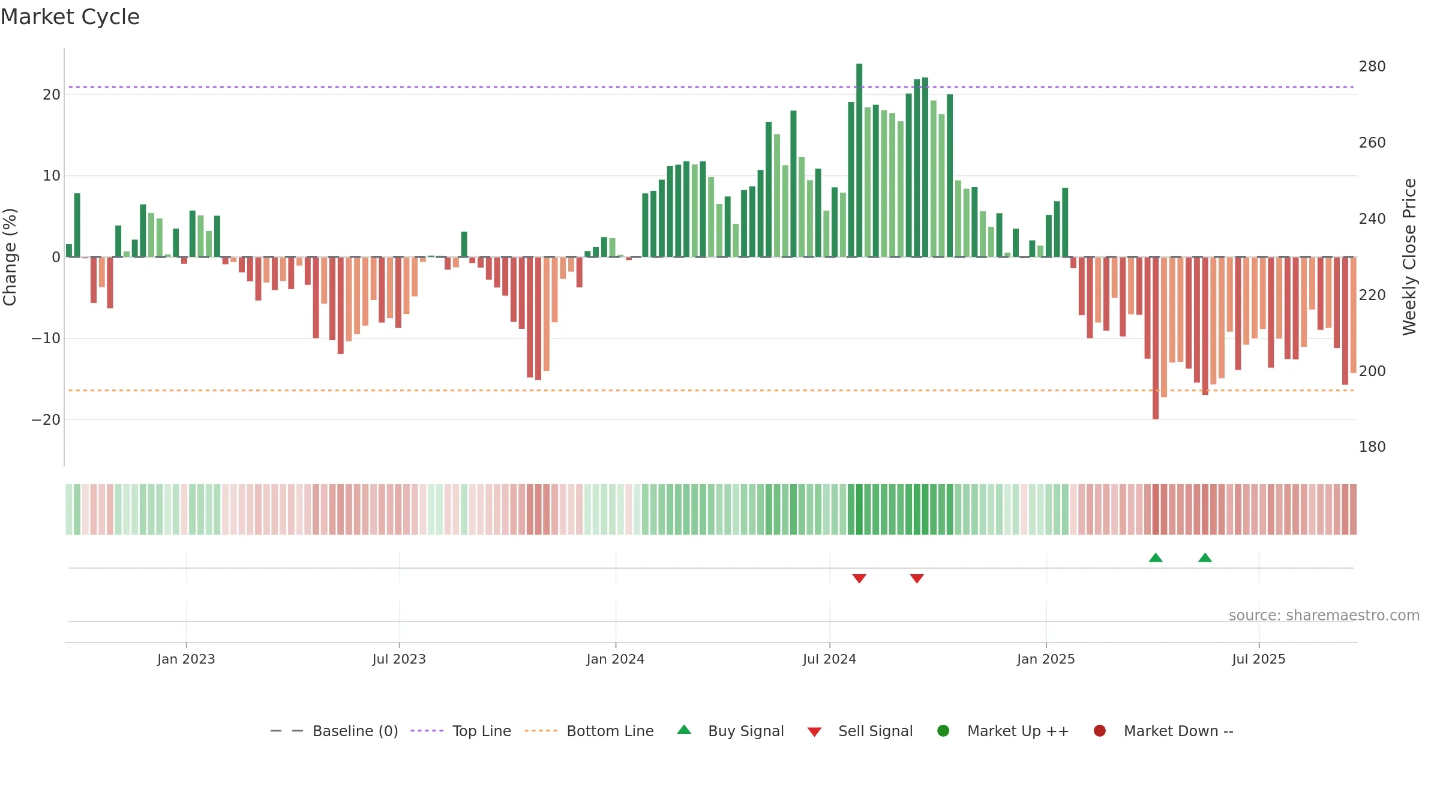Click the Jul 2023 axis label

coord(399,659)
